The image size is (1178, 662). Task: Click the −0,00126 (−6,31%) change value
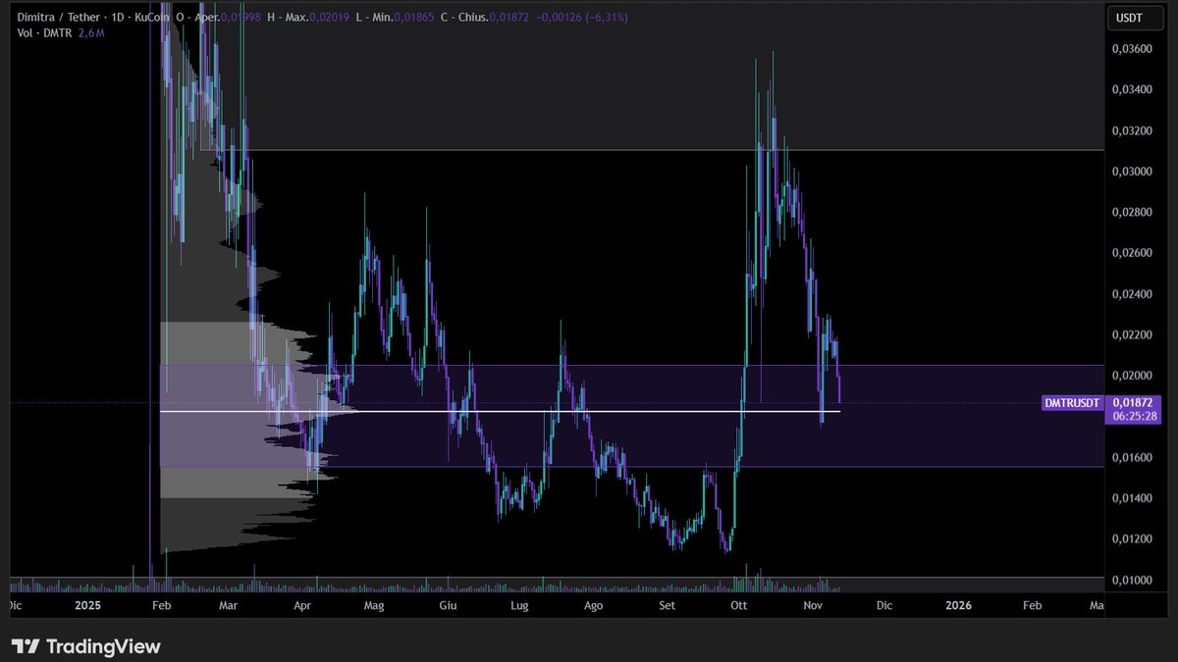tap(581, 18)
